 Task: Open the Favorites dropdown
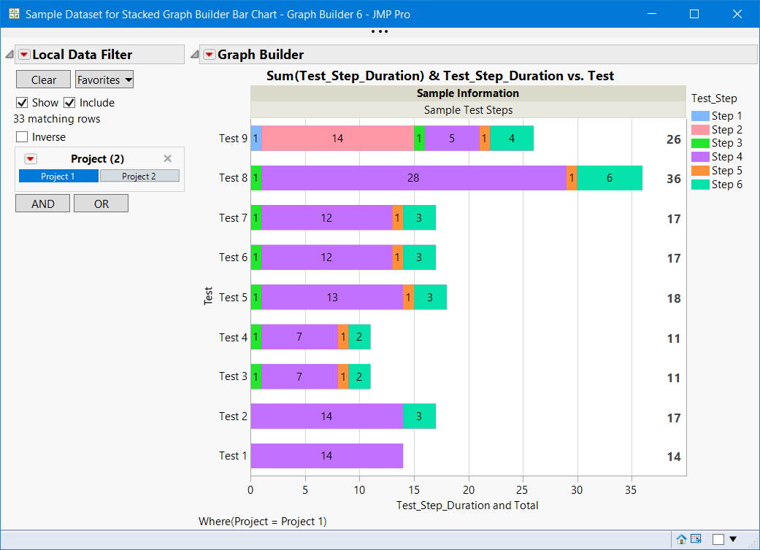(104, 80)
